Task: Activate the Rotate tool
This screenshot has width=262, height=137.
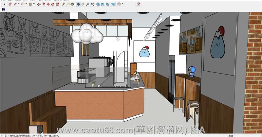Action: click(x=53, y=4)
